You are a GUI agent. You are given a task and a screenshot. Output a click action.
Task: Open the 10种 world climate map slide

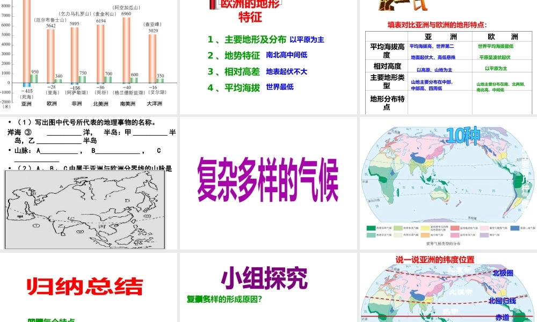point(448,183)
